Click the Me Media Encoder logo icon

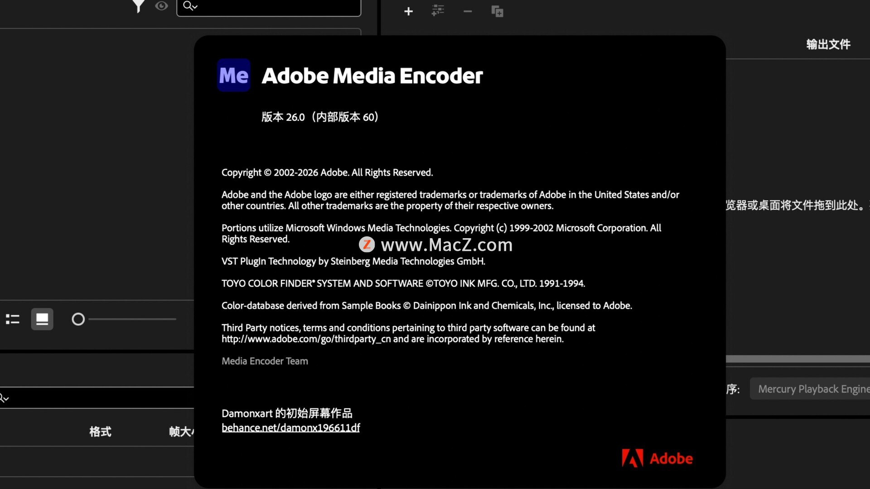233,75
